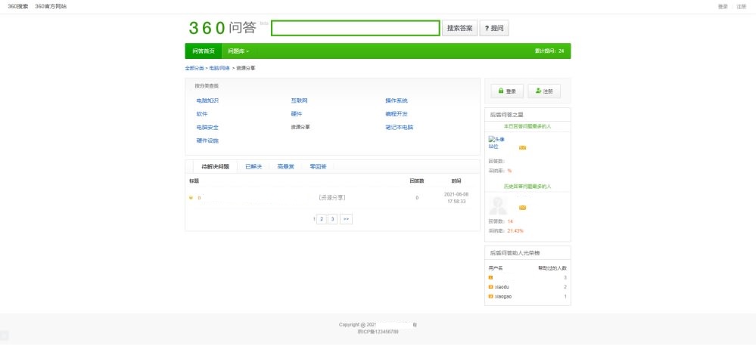Open the 互联网 category
The image size is (756, 346).
[299, 100]
